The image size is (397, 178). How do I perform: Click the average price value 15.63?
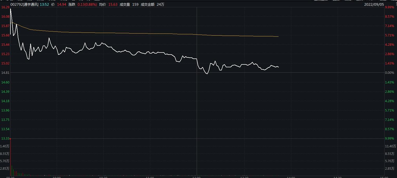click(x=113, y=4)
